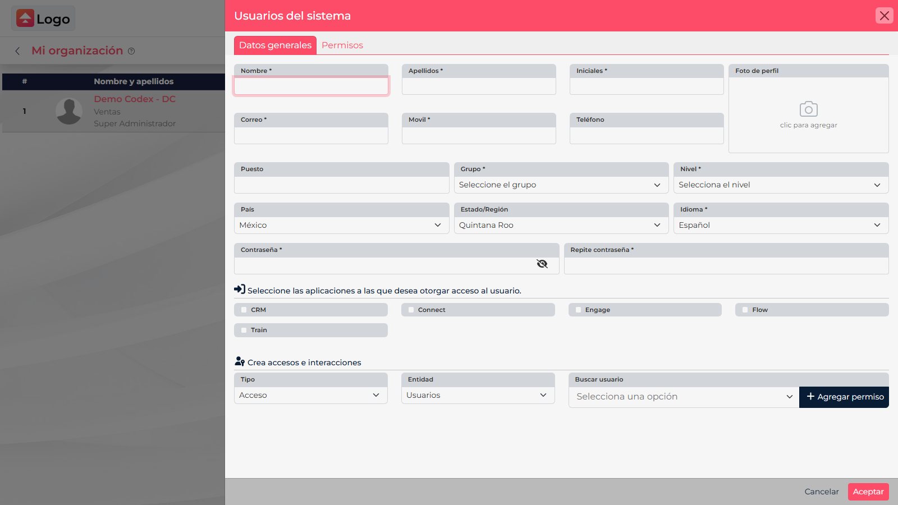Click the Mi organización heading

(x=77, y=50)
